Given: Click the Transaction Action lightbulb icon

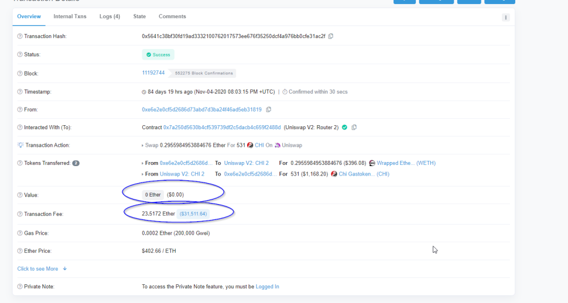Looking at the screenshot, I should [20, 145].
